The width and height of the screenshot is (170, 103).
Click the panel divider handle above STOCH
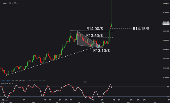pyautogui.click(x=85, y=82)
